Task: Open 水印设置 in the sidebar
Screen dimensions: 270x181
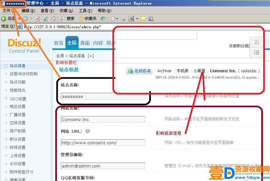Action: point(17,164)
